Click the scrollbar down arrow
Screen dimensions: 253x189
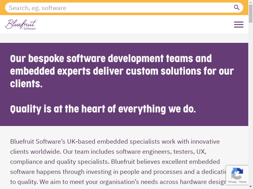250,187
